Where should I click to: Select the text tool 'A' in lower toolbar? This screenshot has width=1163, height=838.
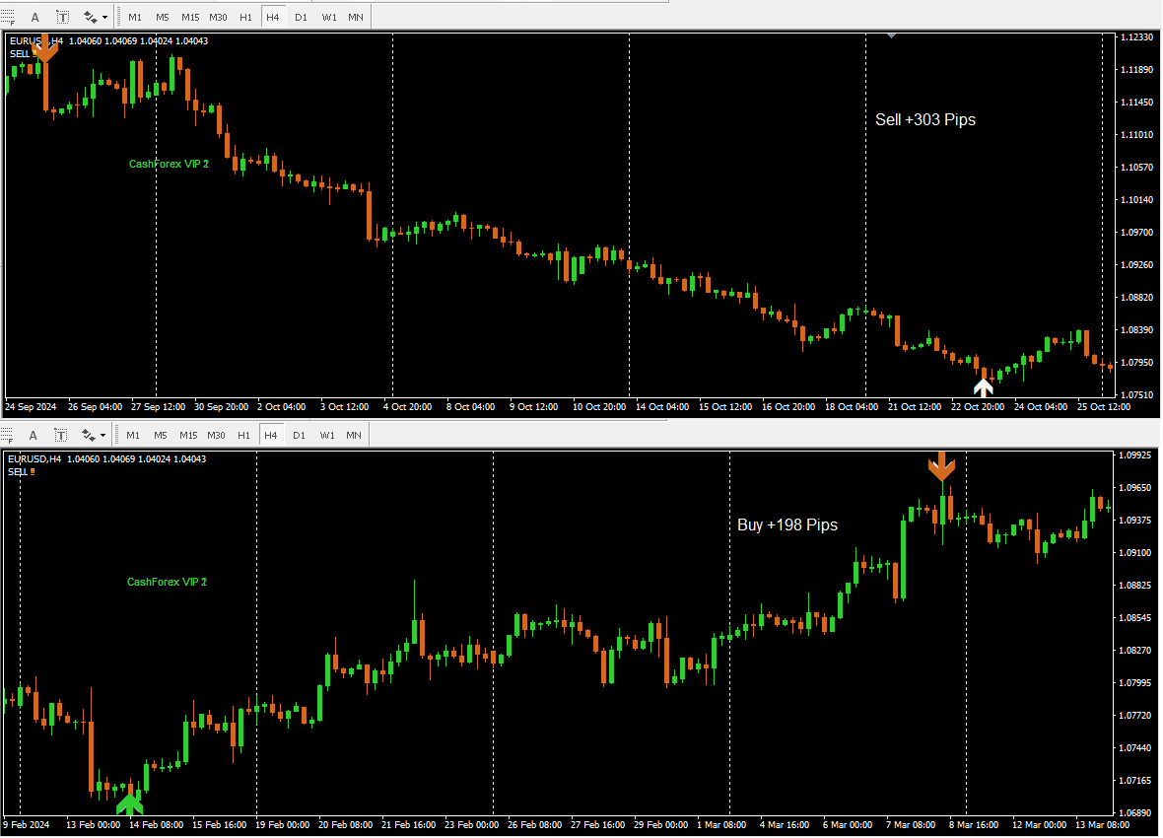coord(33,435)
